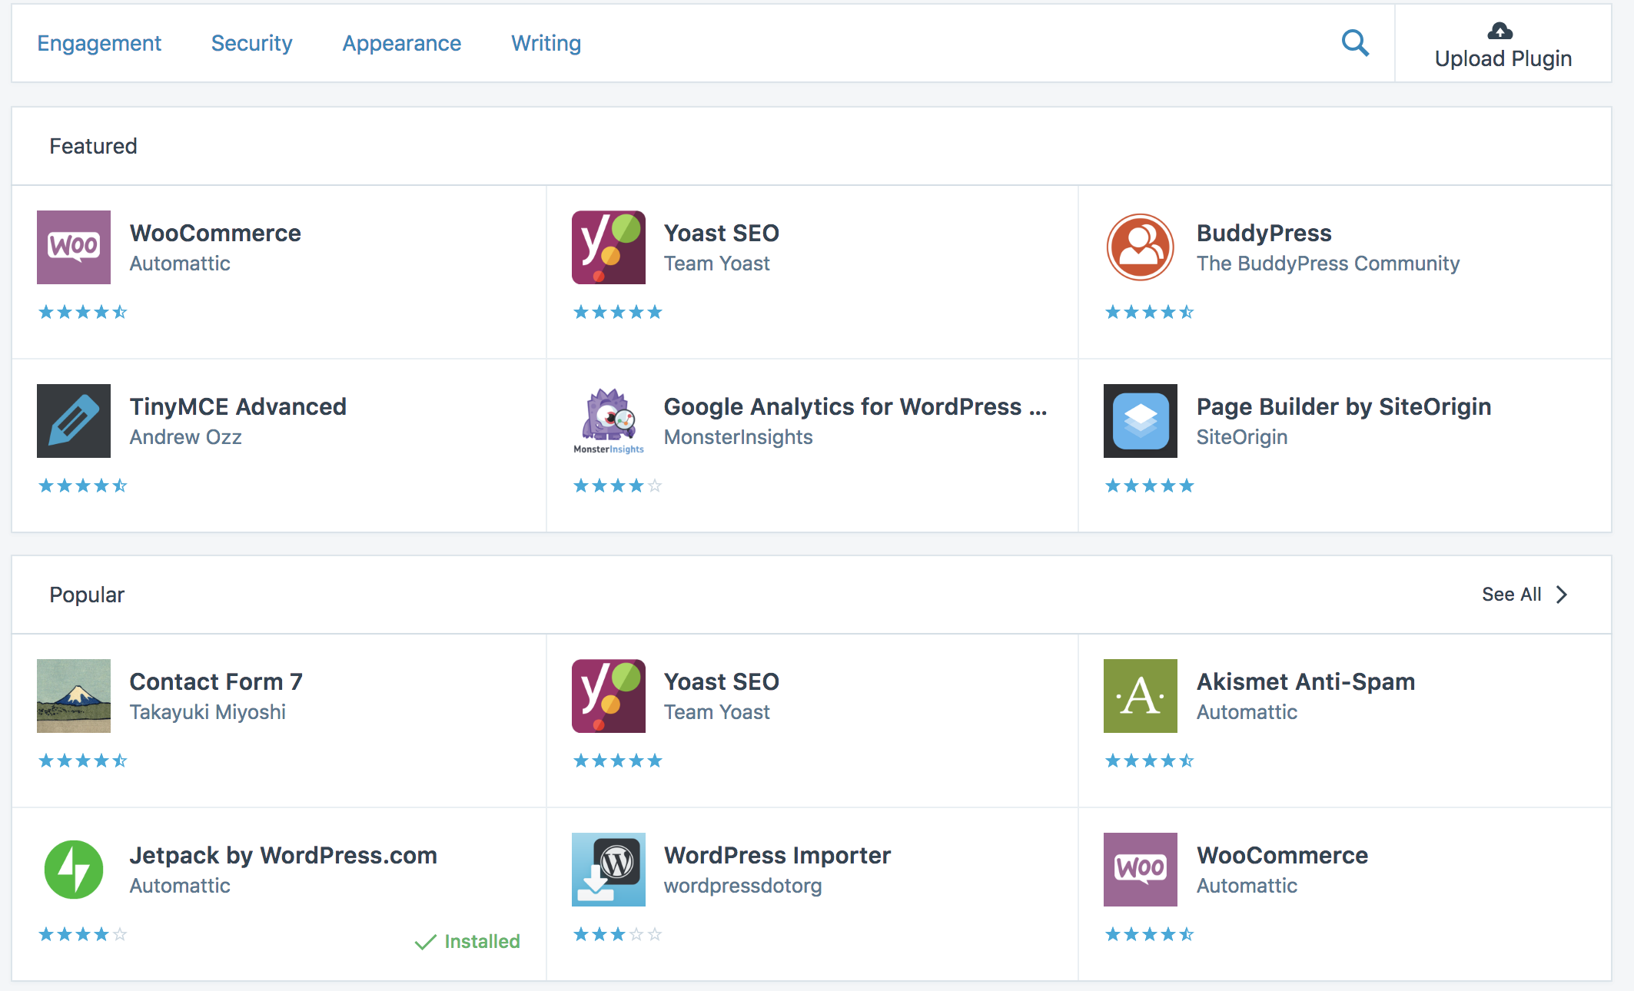This screenshot has width=1634, height=991.
Task: Click the Jetpack green lightning icon
Action: click(x=74, y=870)
